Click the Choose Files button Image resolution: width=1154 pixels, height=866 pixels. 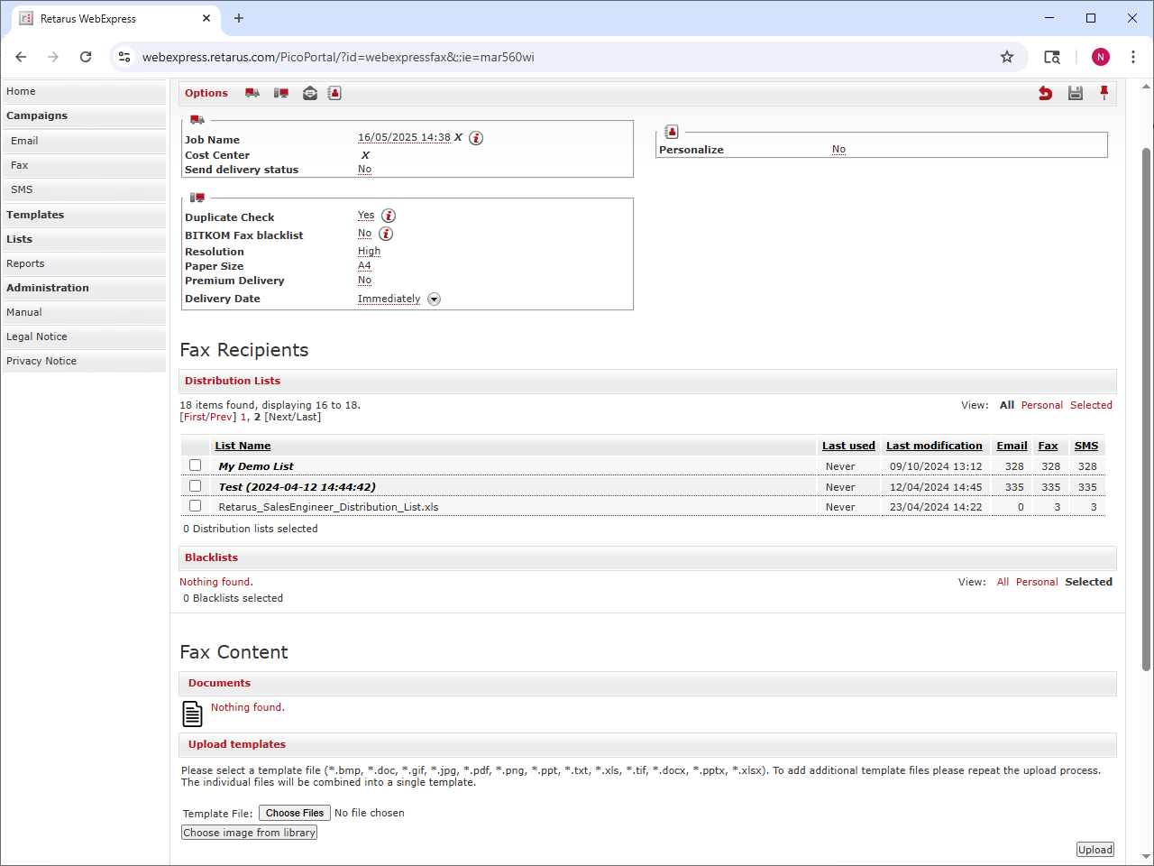pyautogui.click(x=295, y=813)
